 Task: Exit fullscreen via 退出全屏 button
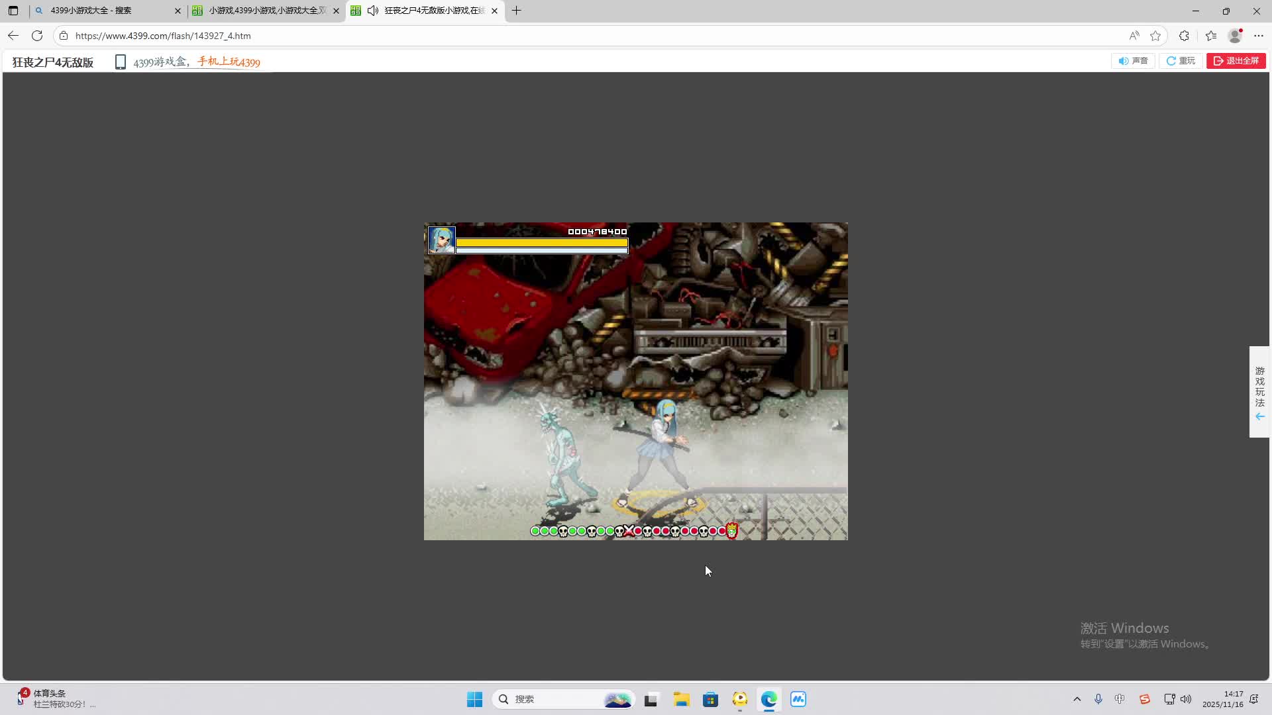pyautogui.click(x=1236, y=61)
